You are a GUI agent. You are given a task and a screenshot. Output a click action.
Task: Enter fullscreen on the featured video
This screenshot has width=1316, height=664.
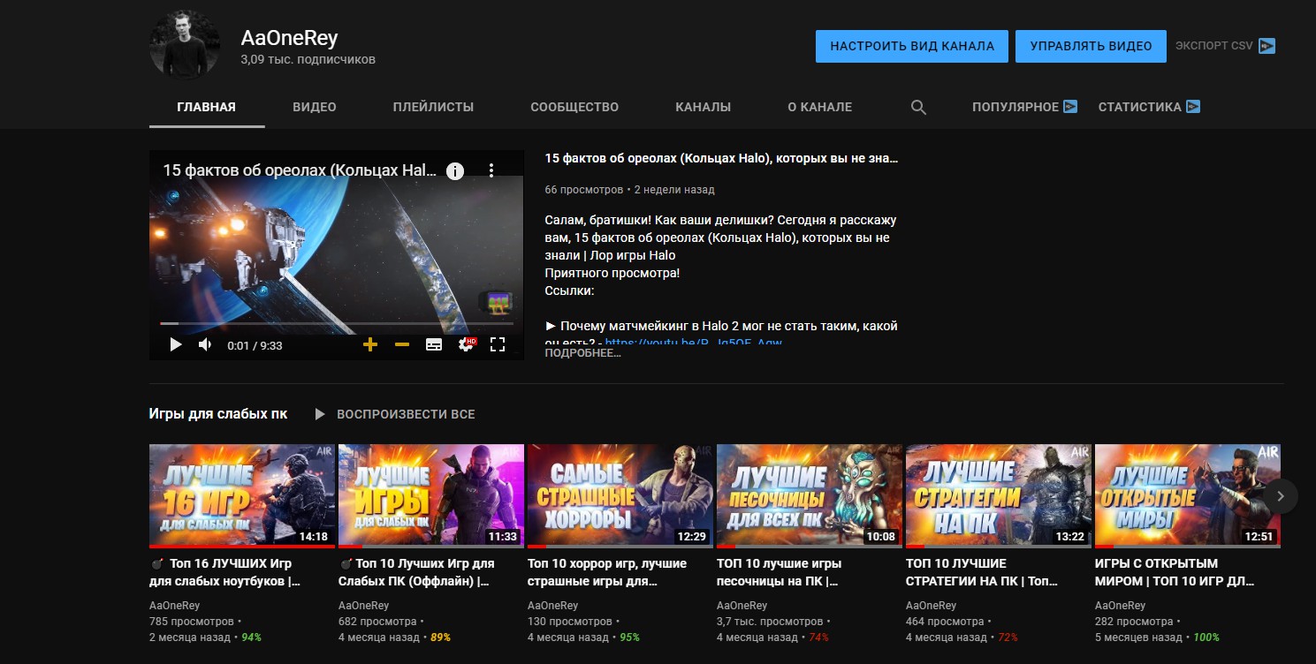[x=498, y=344]
